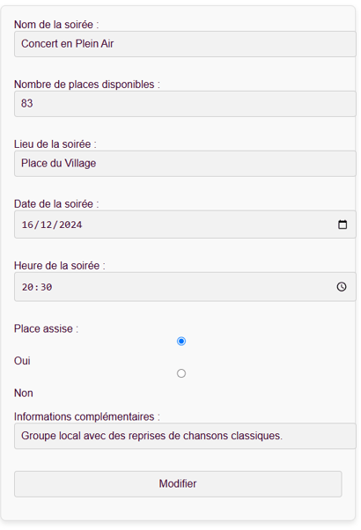
Task: Select the year segment 2024 in the date
Action: click(x=70, y=225)
